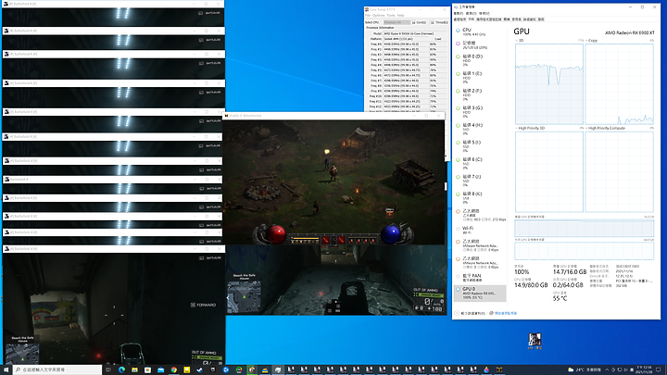The height and width of the screenshot is (375, 667).
Task: Launch Google Chrome from the taskbar
Action: pyautogui.click(x=174, y=369)
